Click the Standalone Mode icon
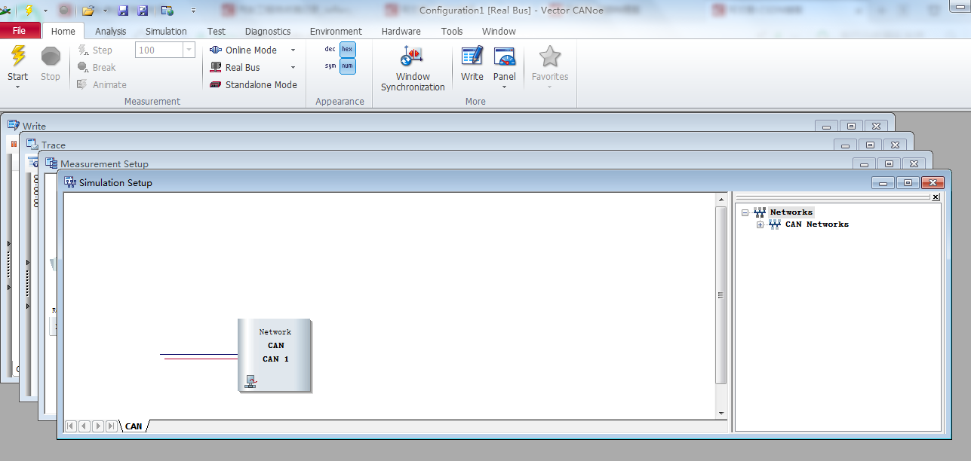Image resolution: width=971 pixels, height=461 pixels. click(x=216, y=85)
